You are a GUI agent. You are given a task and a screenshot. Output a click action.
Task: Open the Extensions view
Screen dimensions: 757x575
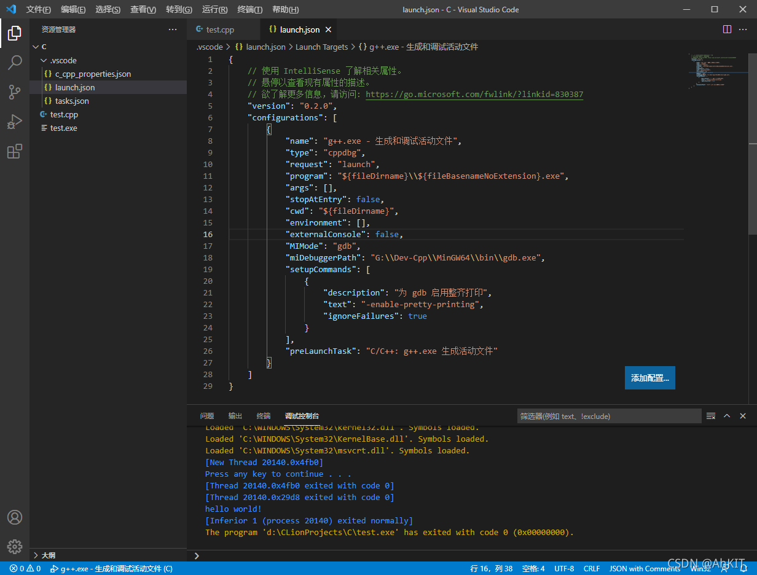tap(15, 151)
